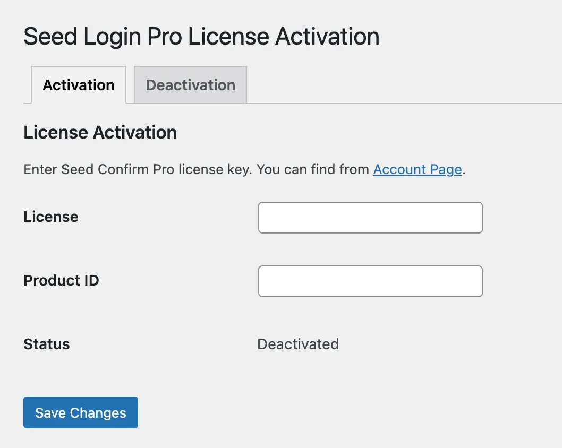Place cursor in empty License key box
The image size is (562, 448).
pyautogui.click(x=370, y=218)
